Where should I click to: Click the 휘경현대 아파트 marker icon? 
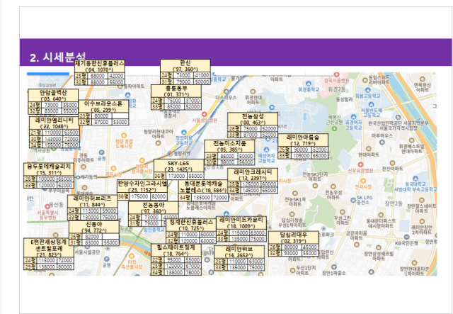[x=253, y=91]
